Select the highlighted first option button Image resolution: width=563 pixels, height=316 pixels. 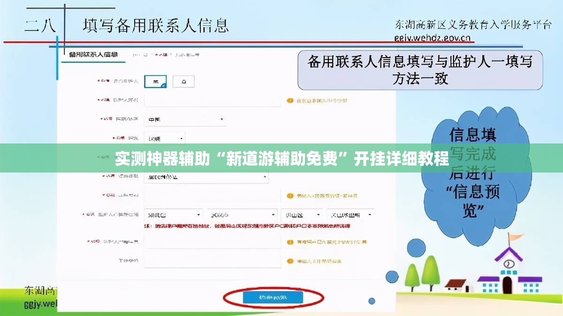155,82
